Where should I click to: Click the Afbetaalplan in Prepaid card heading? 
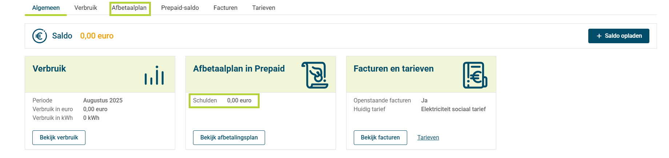[239, 69]
